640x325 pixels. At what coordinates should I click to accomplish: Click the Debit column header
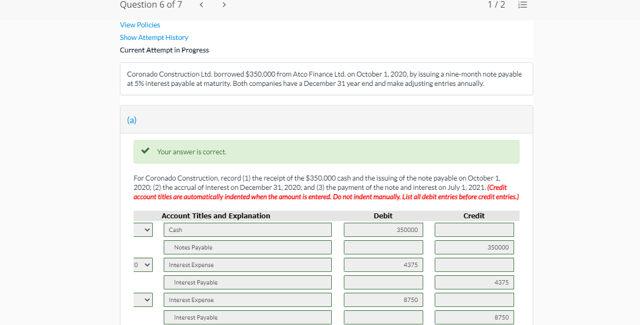coord(383,216)
